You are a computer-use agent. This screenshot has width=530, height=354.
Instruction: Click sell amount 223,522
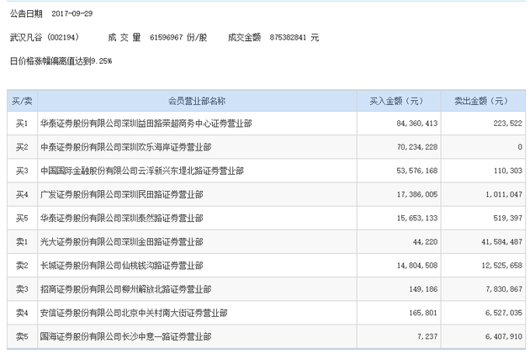point(507,124)
